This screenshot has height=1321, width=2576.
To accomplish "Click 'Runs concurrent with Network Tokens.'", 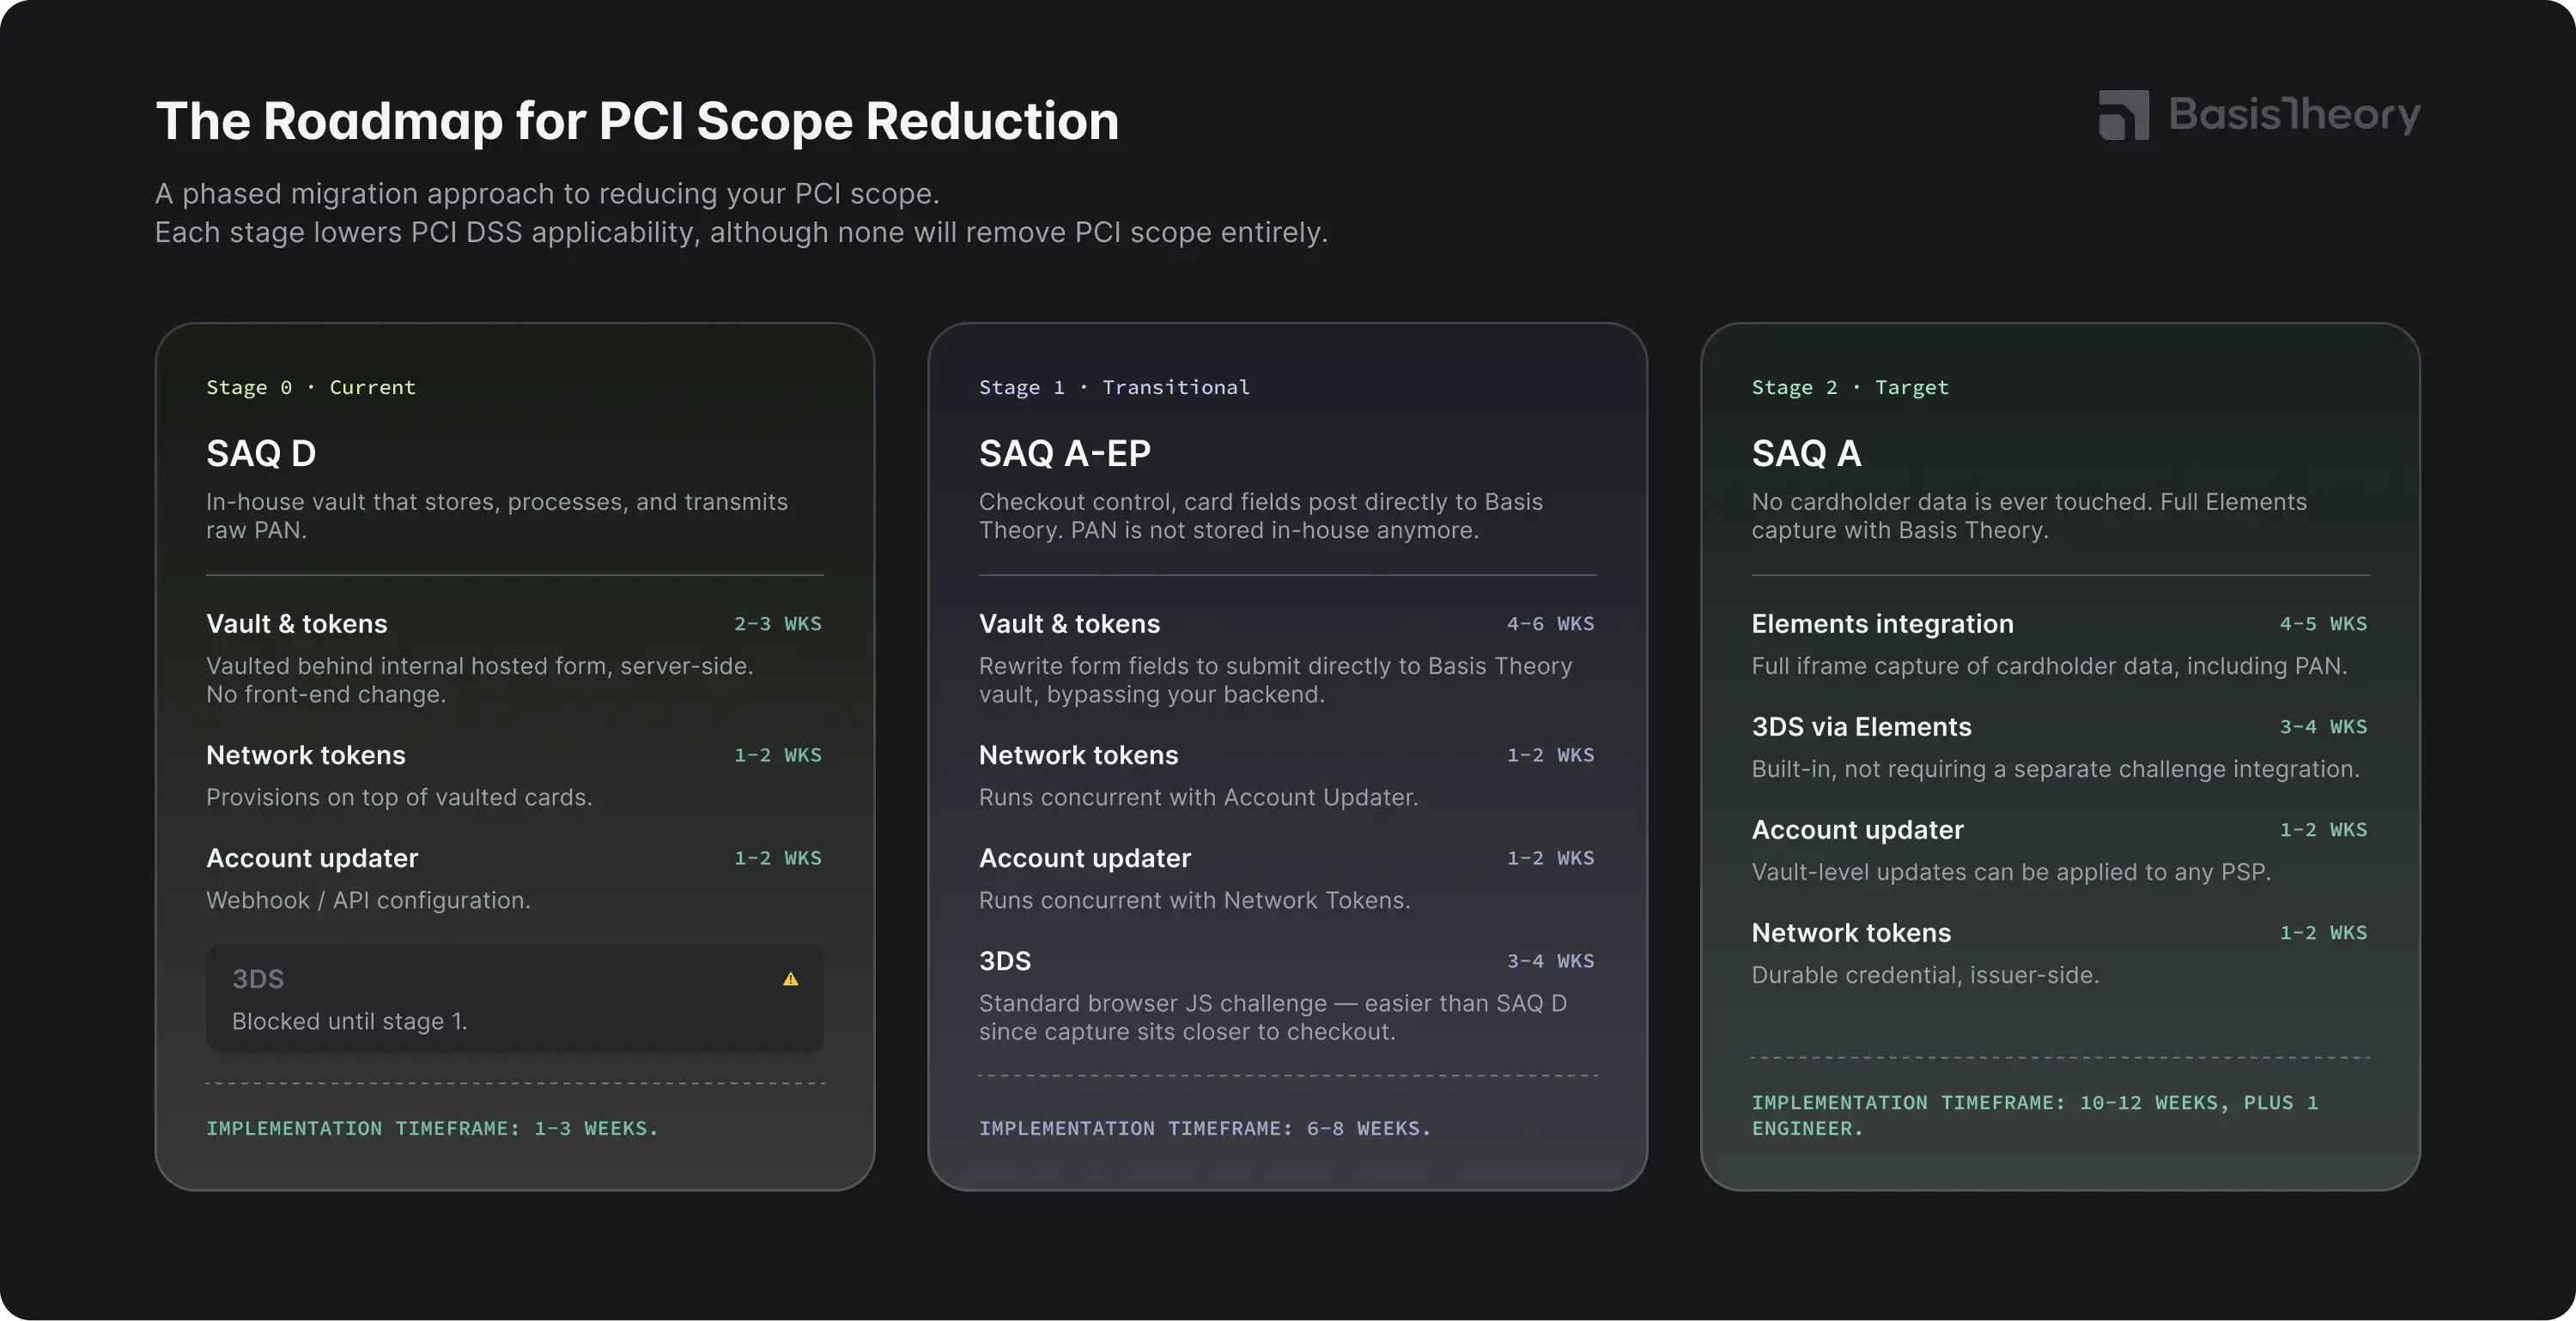I will point(1195,900).
